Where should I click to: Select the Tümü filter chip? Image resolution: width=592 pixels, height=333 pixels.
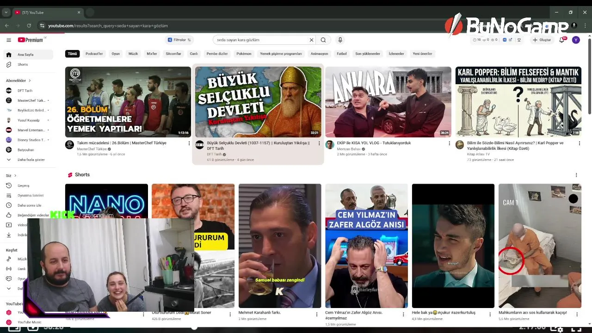click(73, 54)
